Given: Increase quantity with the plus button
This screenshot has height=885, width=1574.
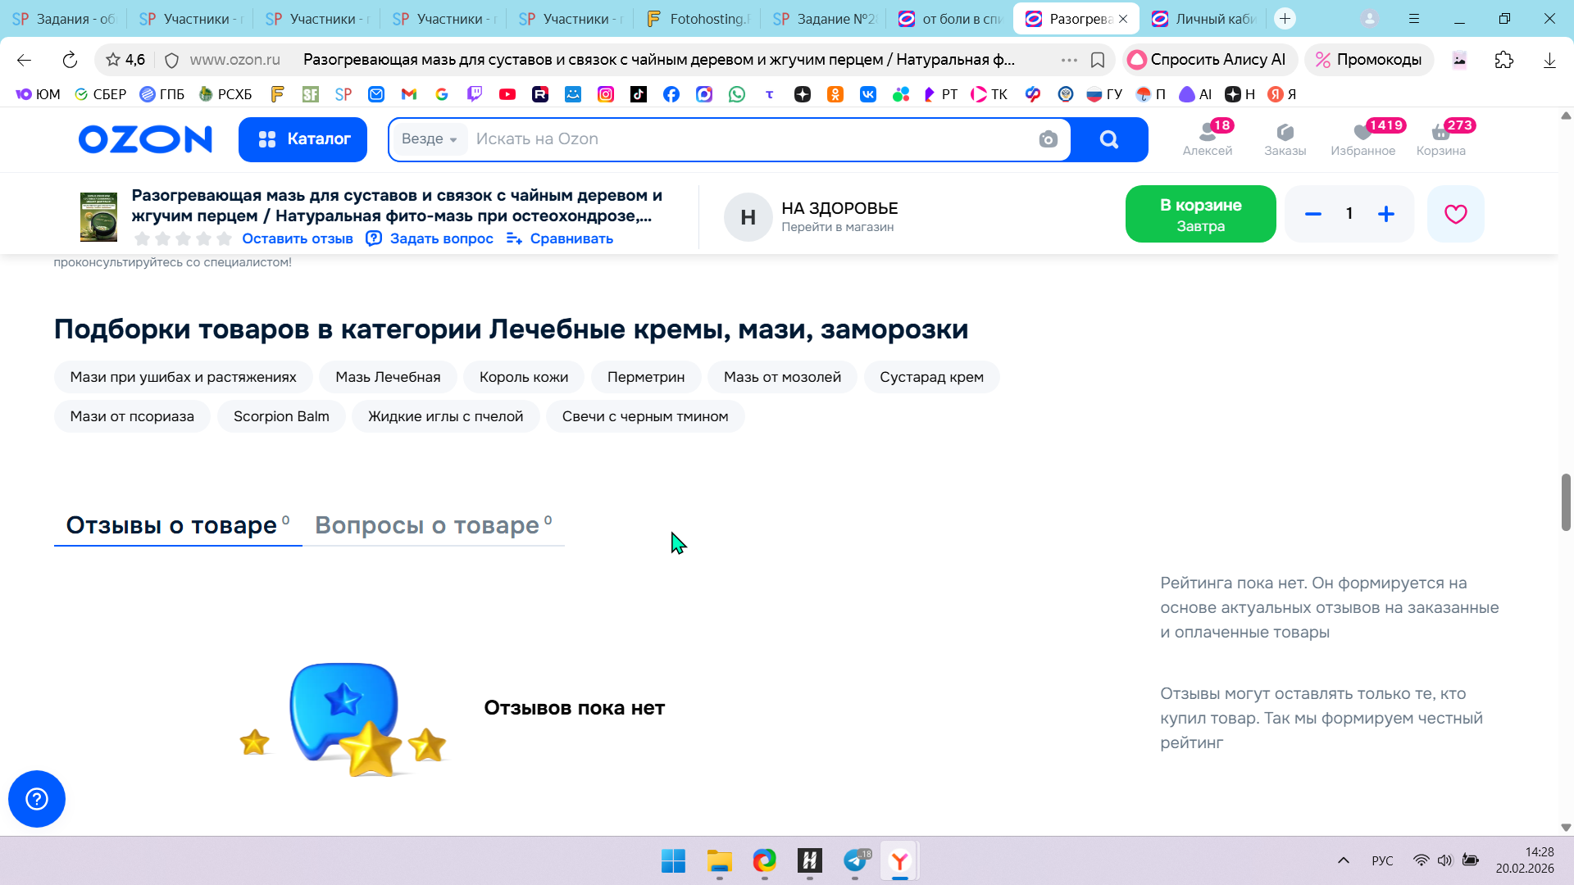Looking at the screenshot, I should (1386, 214).
